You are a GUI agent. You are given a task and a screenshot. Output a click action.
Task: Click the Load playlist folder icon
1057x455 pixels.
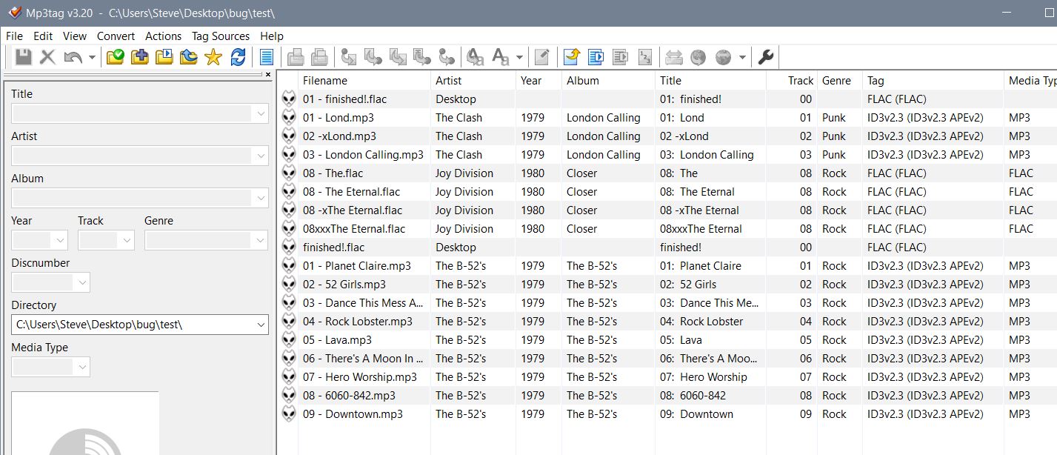coord(164,57)
